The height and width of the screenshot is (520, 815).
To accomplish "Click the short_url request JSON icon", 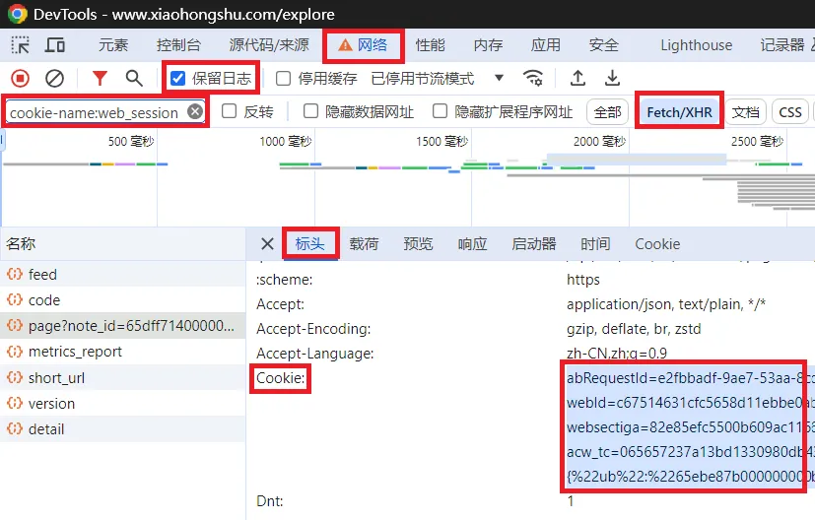I will tap(15, 377).
